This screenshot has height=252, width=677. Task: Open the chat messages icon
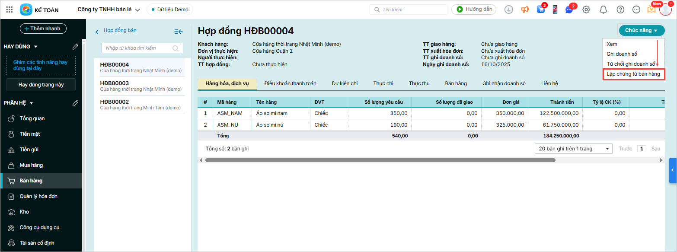pyautogui.click(x=569, y=10)
